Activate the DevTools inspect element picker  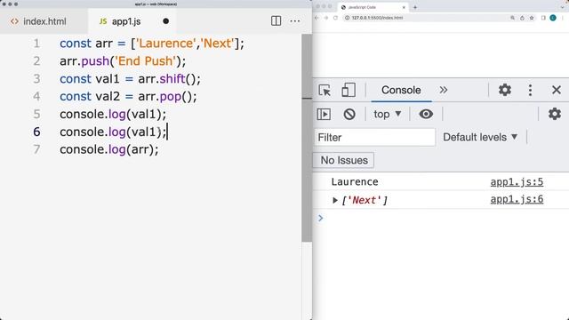(325, 90)
